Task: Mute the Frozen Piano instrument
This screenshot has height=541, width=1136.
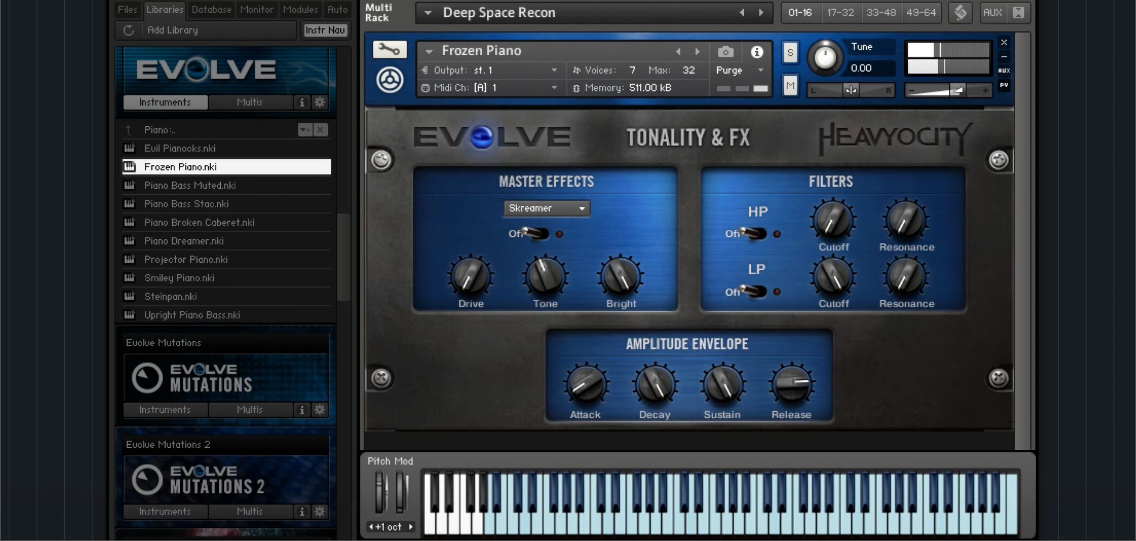Action: pos(790,85)
